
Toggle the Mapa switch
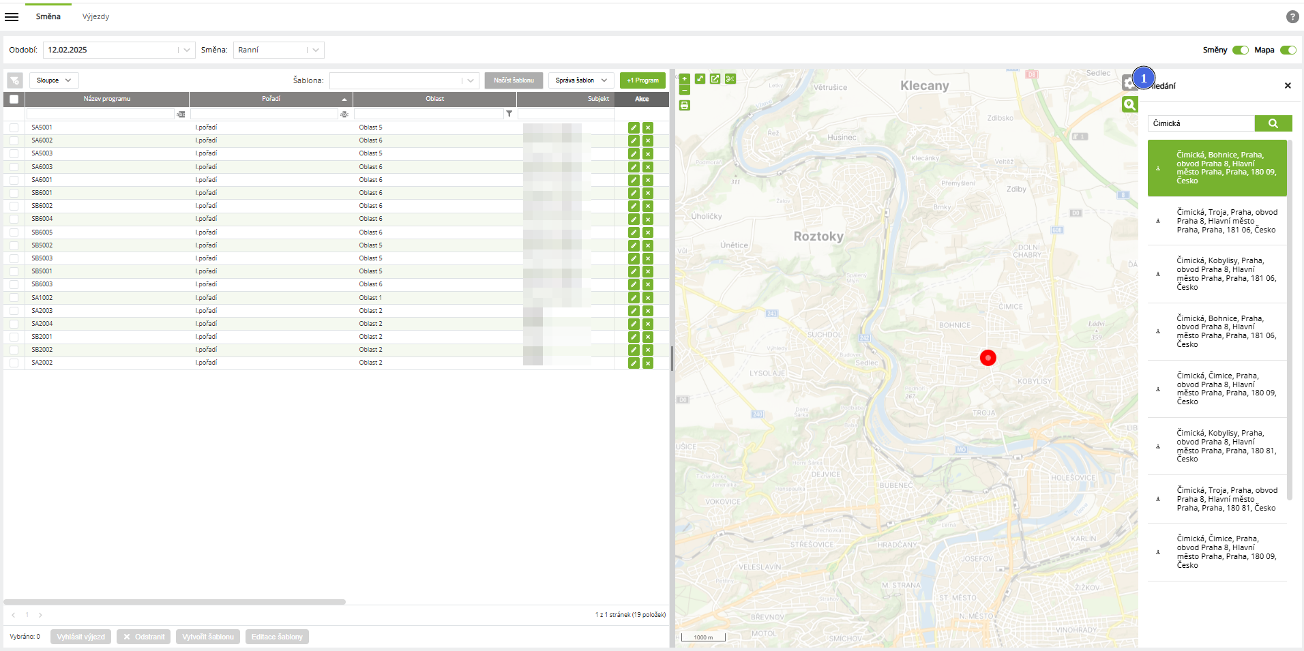[1288, 50]
